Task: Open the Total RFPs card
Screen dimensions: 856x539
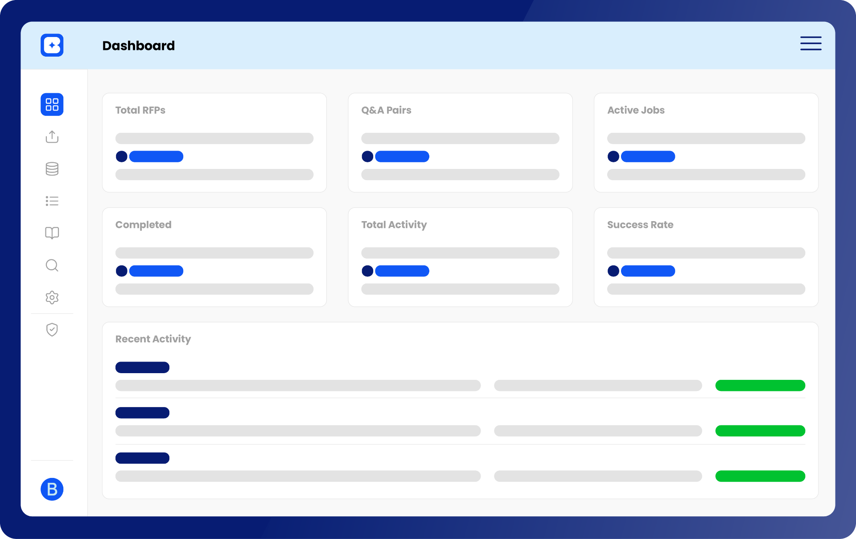Action: (214, 143)
